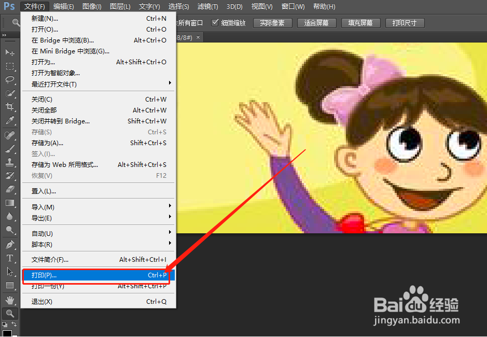
Task: Click the Zoom tool preset icon in options bar
Action: click(16, 22)
